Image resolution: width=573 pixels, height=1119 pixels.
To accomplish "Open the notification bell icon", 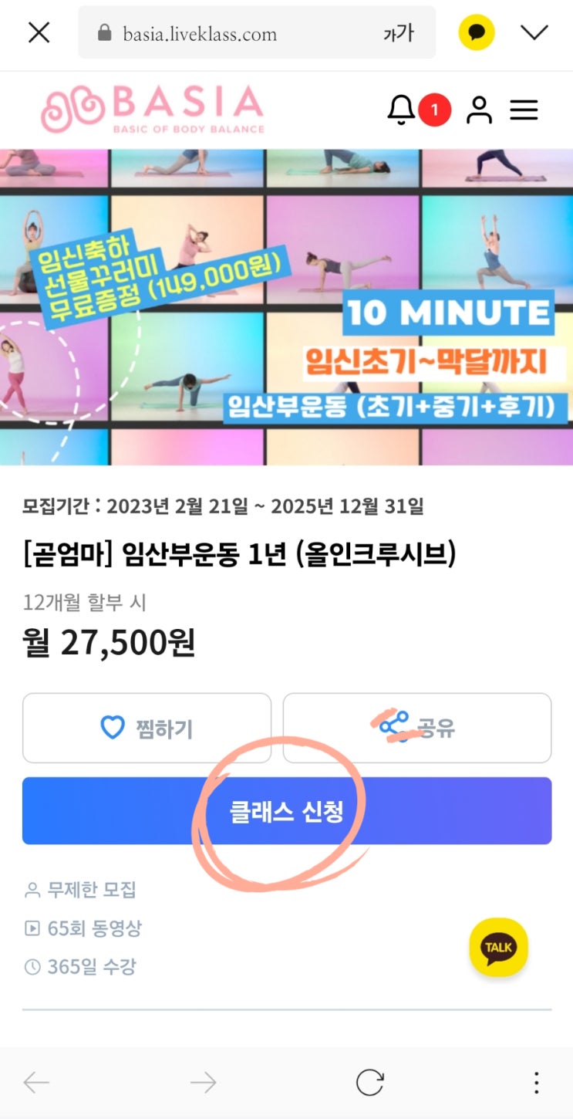I will (401, 110).
